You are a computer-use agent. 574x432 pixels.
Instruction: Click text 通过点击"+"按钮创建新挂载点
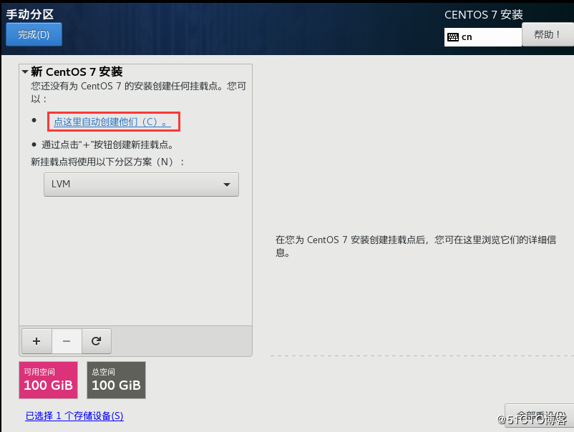pos(107,145)
